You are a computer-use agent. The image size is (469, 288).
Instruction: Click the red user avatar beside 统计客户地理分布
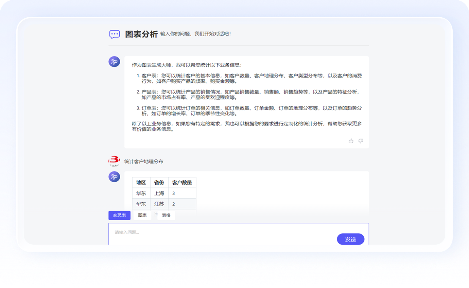114,161
